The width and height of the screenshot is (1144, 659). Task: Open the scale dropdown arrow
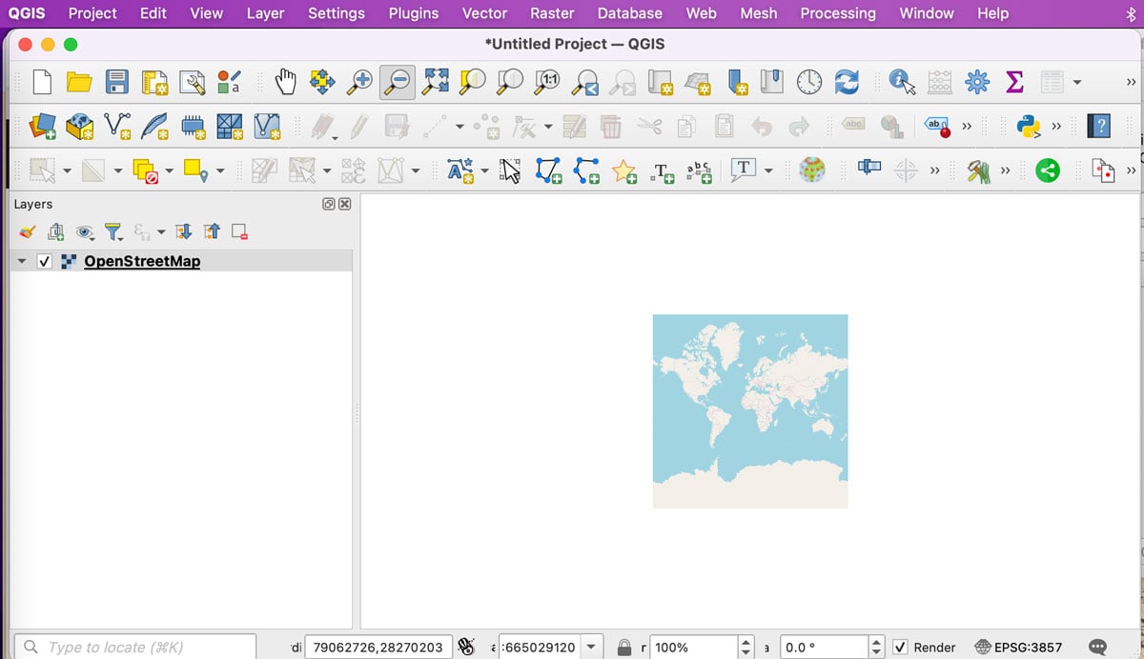coord(591,647)
